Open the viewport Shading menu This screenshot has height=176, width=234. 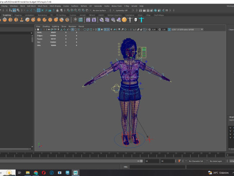(46, 26)
